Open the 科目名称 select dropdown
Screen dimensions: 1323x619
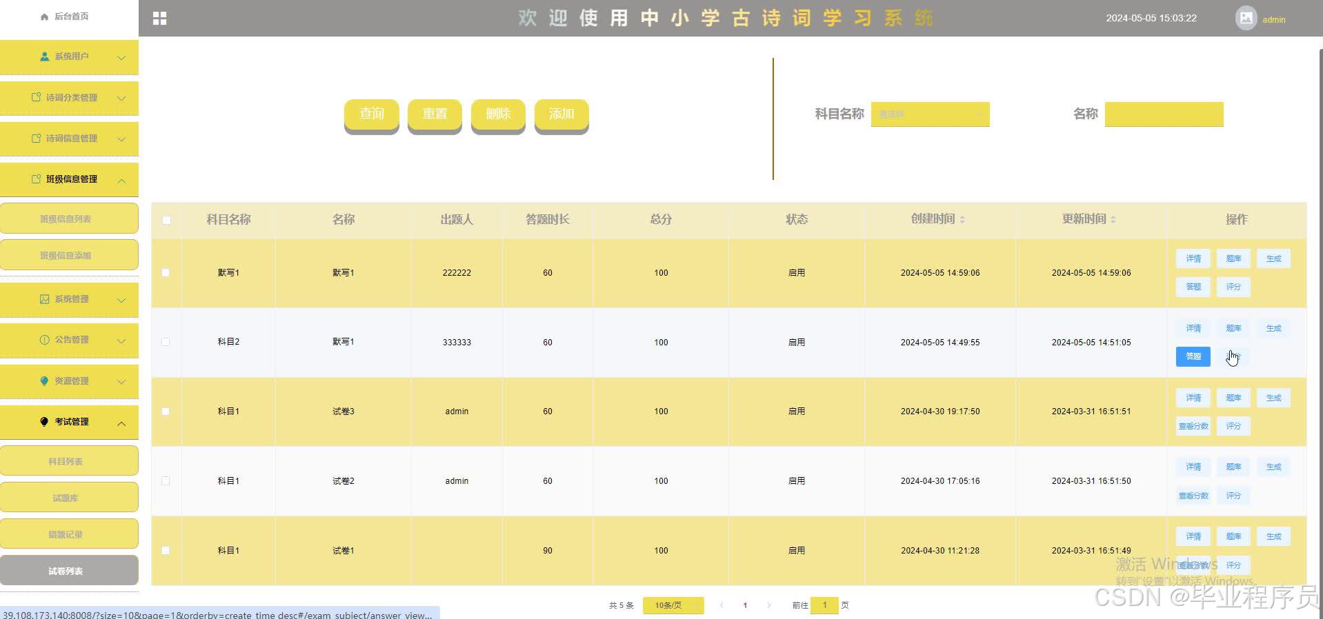point(930,114)
